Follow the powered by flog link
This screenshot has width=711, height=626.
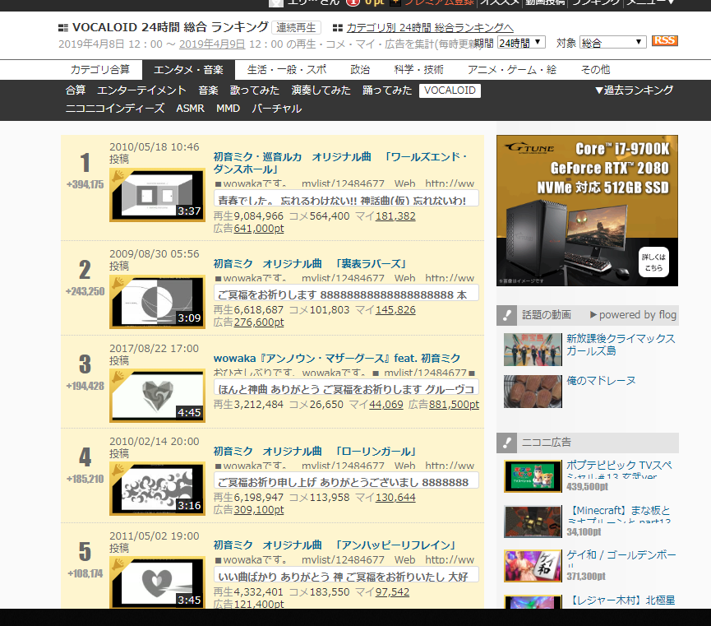[x=633, y=314]
